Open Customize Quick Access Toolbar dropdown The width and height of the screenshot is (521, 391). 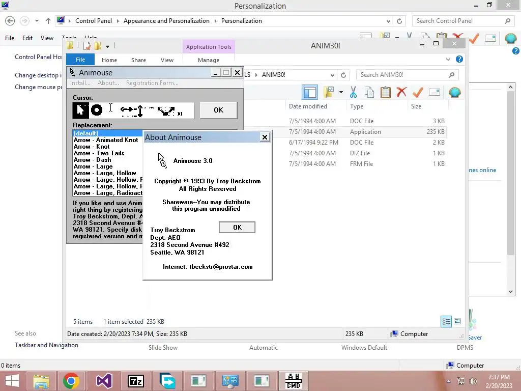108,46
